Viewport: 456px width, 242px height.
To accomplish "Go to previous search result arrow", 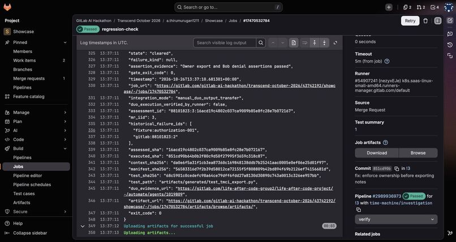I will tap(273, 43).
